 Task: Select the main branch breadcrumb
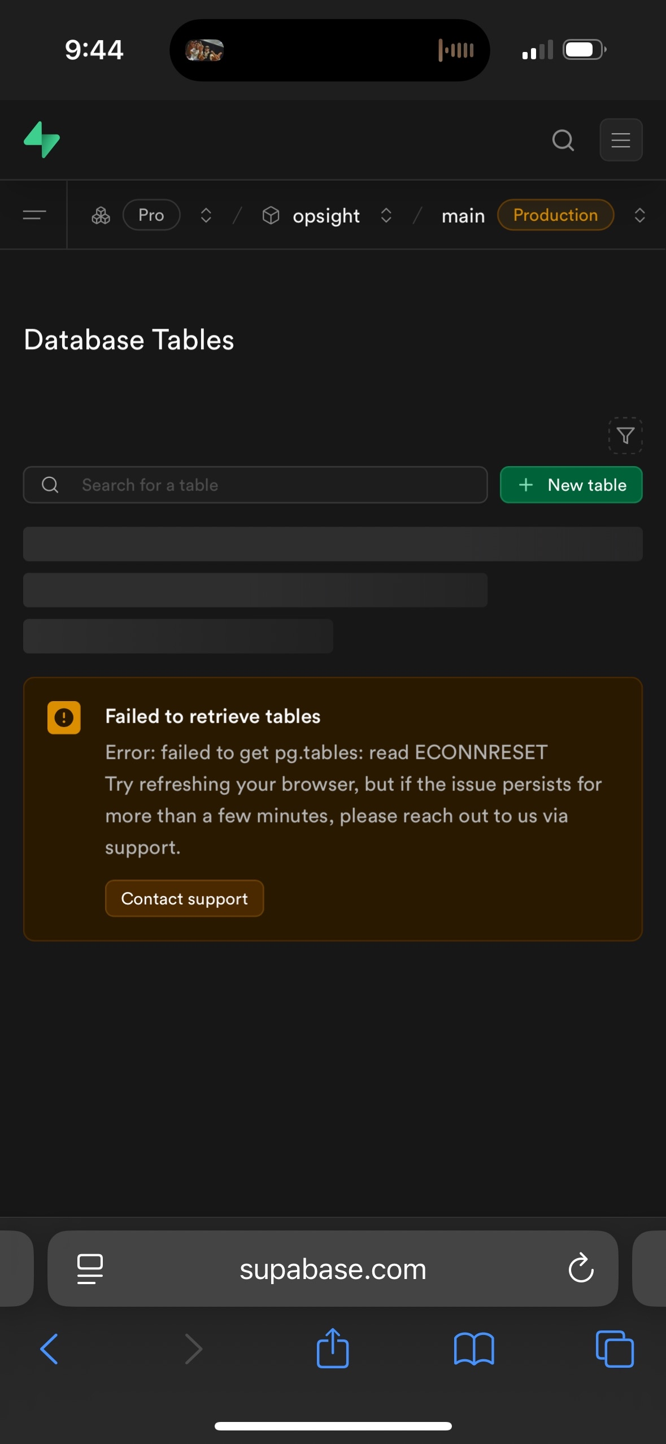(x=463, y=215)
